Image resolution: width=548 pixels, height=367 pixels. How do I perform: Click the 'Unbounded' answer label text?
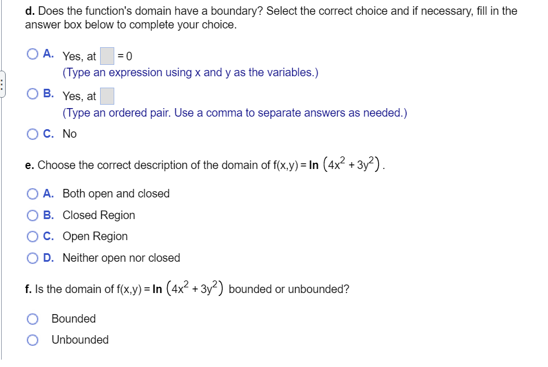(x=80, y=340)
